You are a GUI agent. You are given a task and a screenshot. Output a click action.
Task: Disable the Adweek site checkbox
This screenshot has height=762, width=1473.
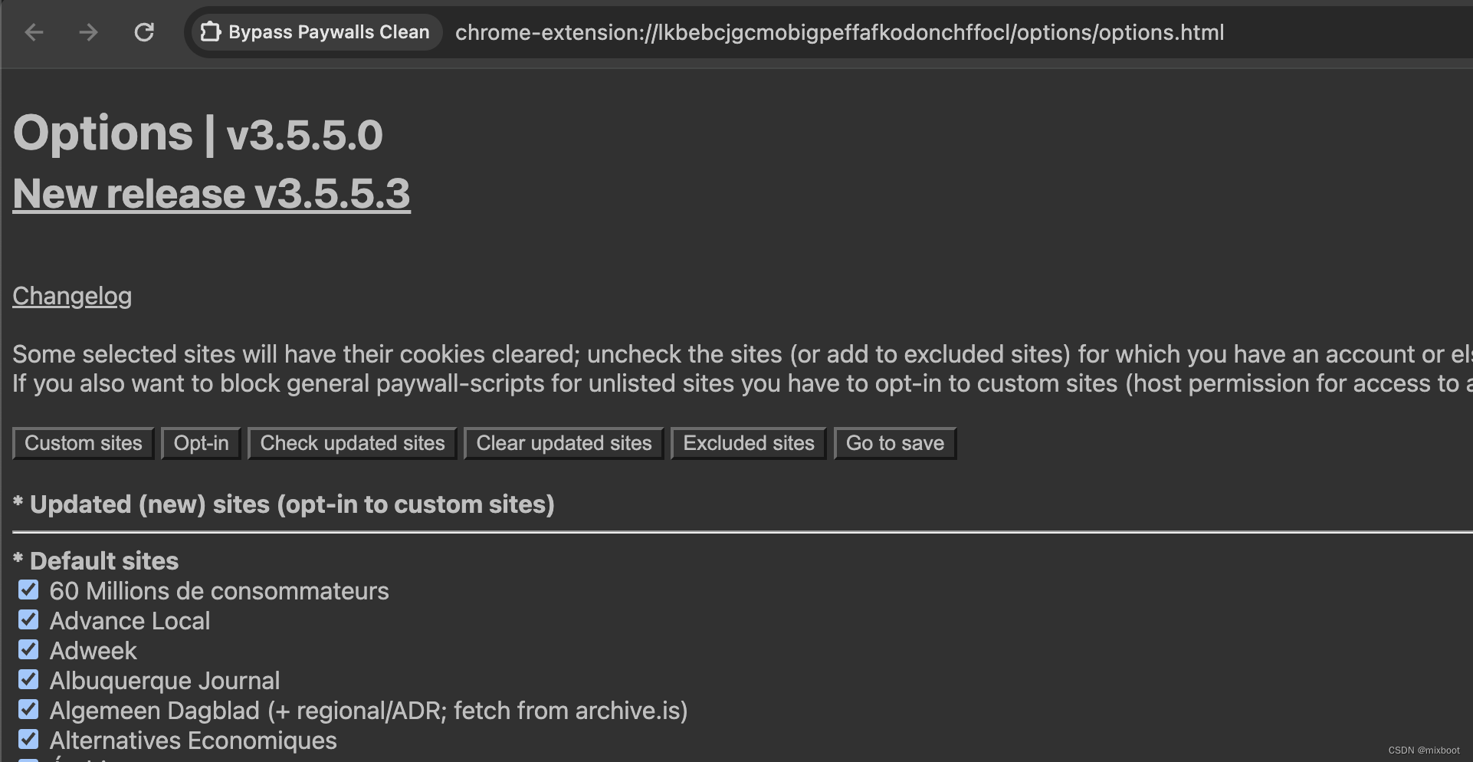pyautogui.click(x=28, y=649)
